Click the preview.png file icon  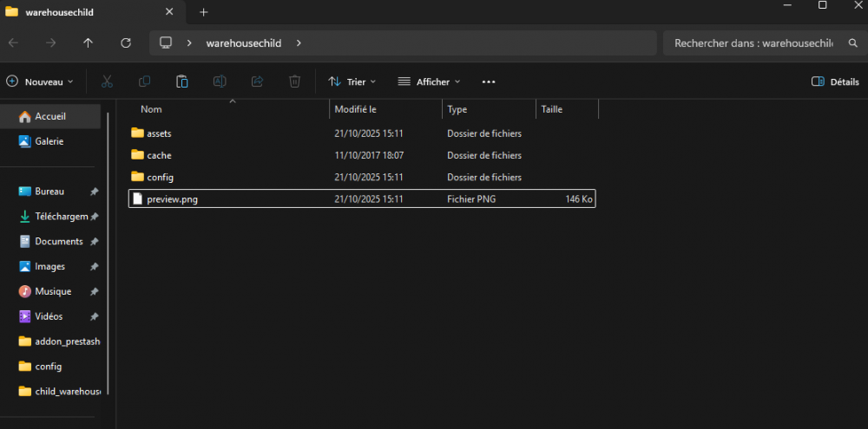click(x=137, y=199)
